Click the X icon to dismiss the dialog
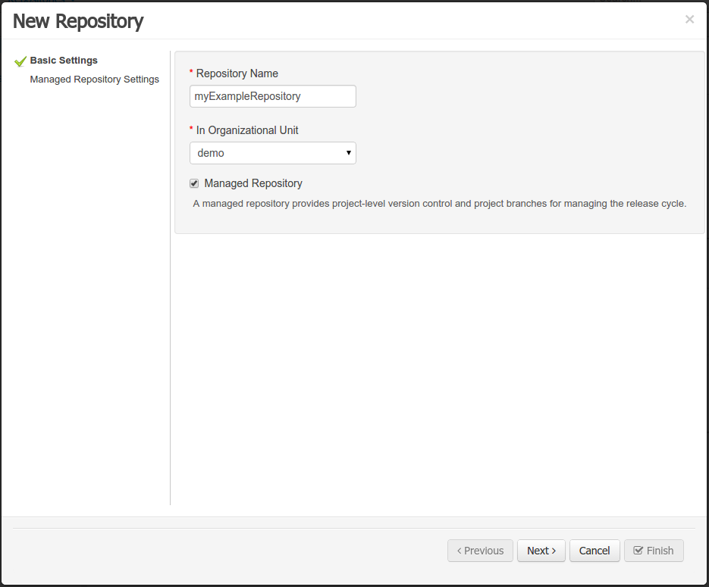The width and height of the screenshot is (709, 587). 689,19
